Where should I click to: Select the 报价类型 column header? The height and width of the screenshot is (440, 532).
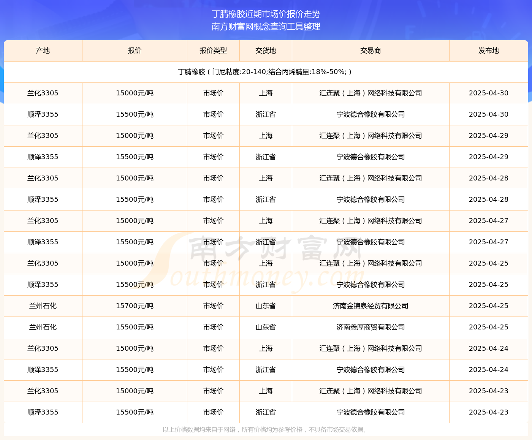tap(213, 51)
